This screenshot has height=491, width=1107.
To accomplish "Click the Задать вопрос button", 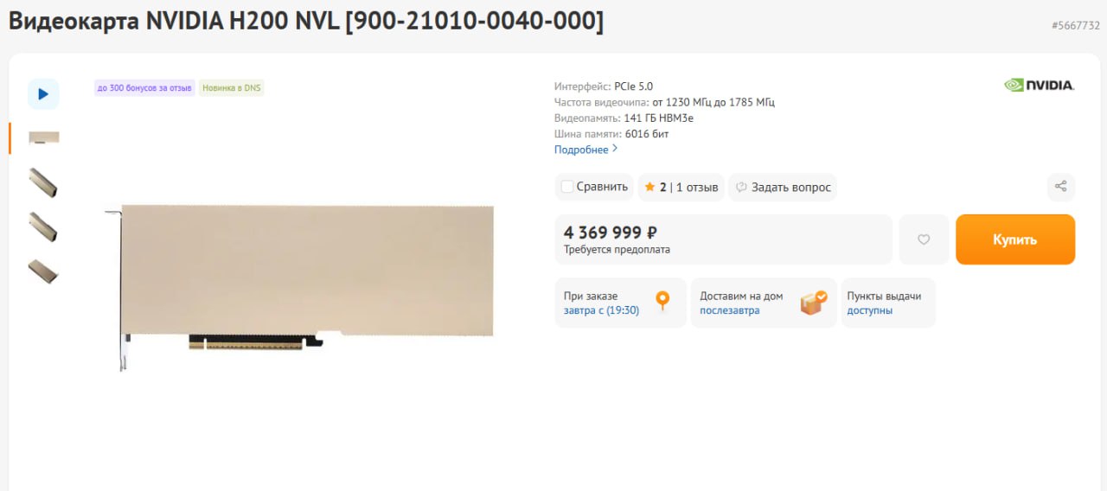I will pos(783,187).
